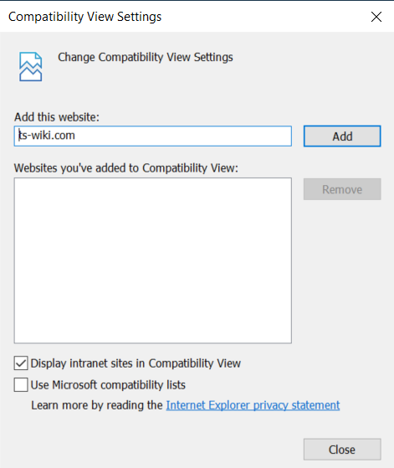Screen dimensions: 394x468
Task: Click the greyed-out Remove button
Action: (342, 189)
